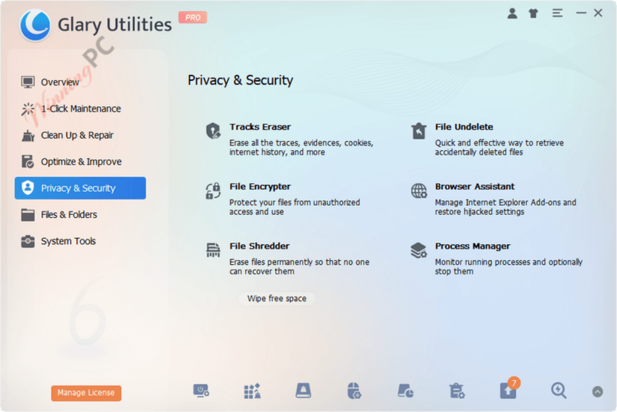Open Browser Assistant to manage add-ons
Screen dimensions: 617x412
(474, 186)
